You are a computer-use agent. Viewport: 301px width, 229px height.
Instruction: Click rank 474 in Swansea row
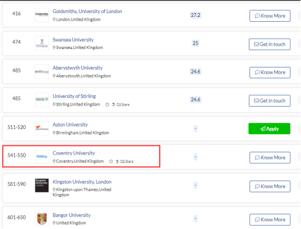[16, 42]
